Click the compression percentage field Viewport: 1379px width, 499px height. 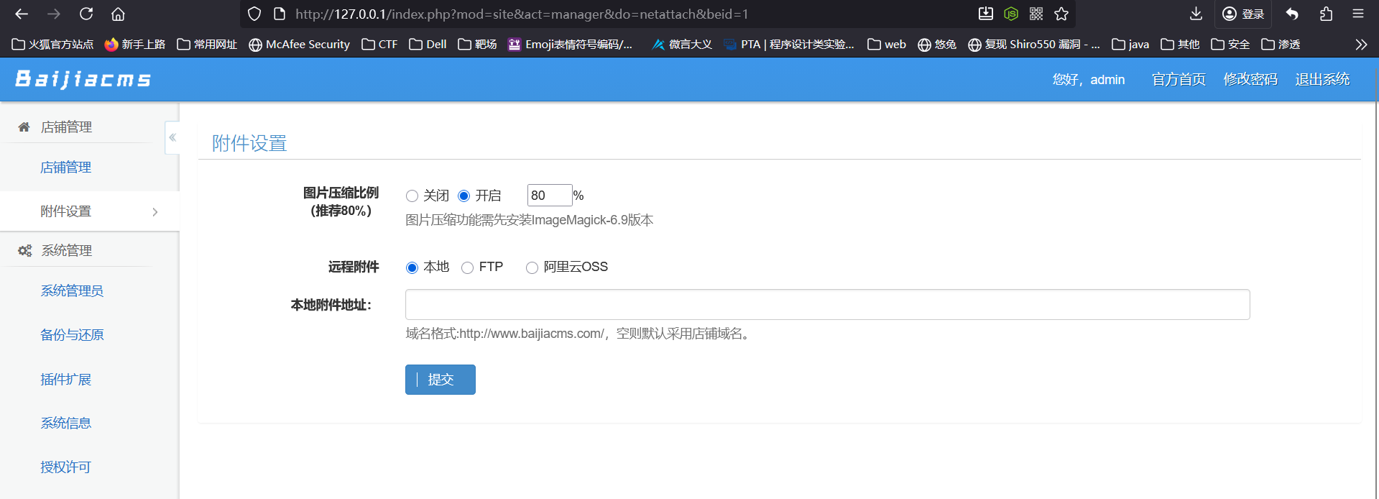[549, 196]
